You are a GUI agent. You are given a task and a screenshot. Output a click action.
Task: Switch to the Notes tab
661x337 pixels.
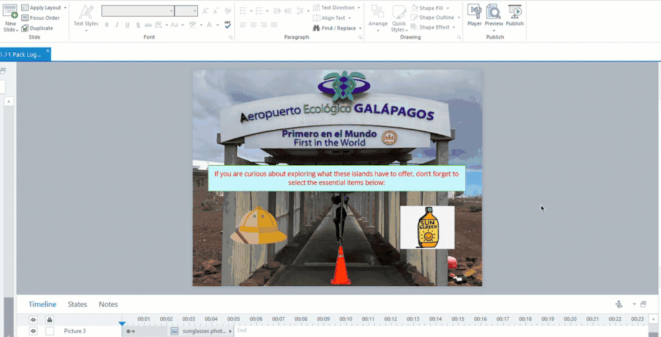point(109,304)
